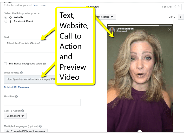
Task: Open Build a URL Parameter link
Action: [17, 87]
